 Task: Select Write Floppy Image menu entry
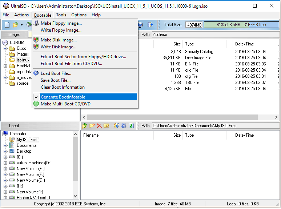pos(85,30)
